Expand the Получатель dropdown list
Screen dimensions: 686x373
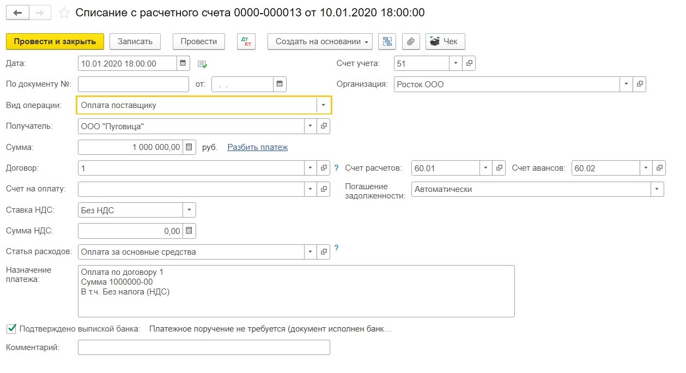[x=311, y=126]
